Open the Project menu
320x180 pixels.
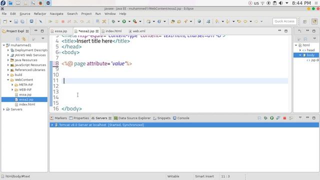point(86,13)
